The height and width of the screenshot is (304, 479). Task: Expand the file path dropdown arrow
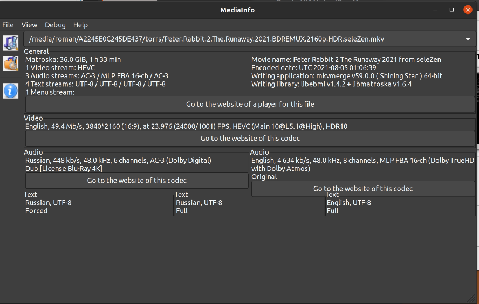467,39
